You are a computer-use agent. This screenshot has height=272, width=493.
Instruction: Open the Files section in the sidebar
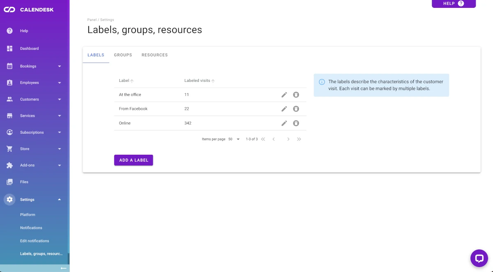(24, 181)
